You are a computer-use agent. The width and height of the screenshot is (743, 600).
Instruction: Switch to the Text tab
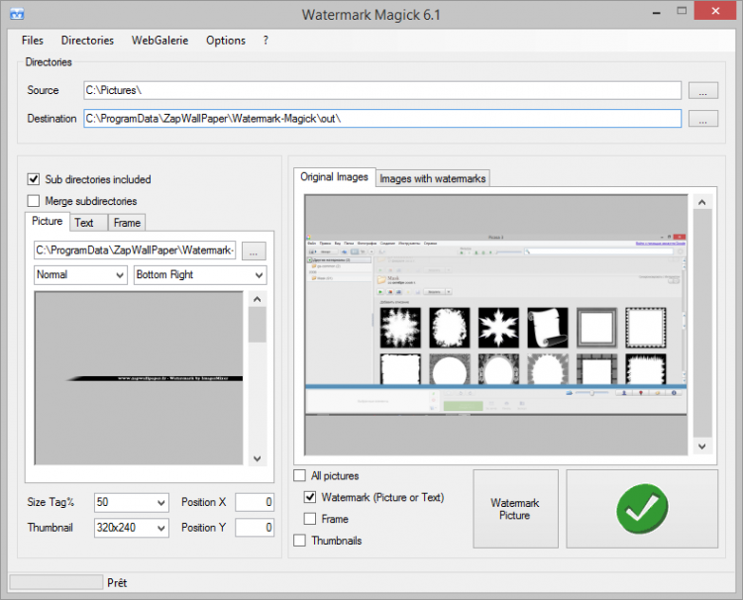[85, 223]
